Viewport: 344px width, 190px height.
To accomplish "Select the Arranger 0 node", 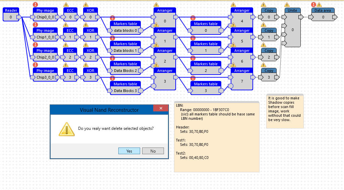I will 165,17.
